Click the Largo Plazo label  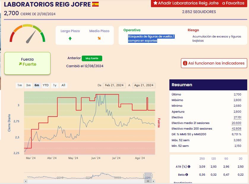(x=70, y=31)
